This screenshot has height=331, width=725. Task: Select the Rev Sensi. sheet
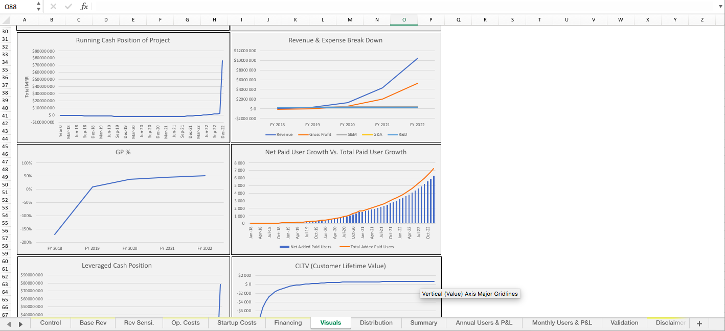click(140, 323)
